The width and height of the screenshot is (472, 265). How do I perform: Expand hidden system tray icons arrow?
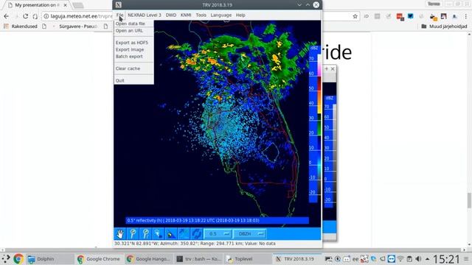pos(428,258)
